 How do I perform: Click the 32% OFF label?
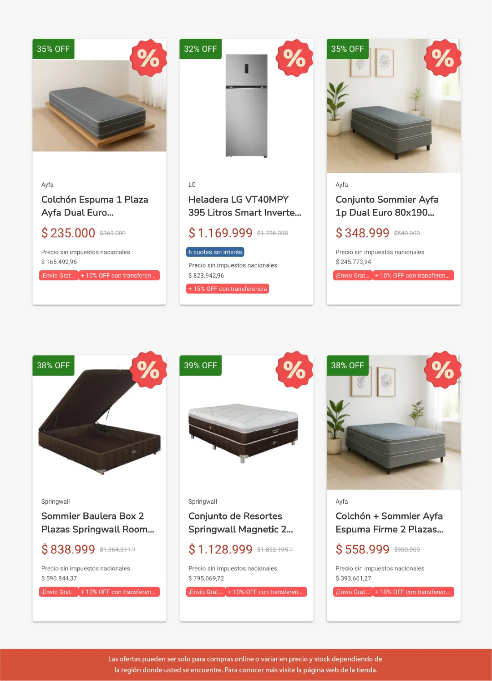tap(200, 49)
